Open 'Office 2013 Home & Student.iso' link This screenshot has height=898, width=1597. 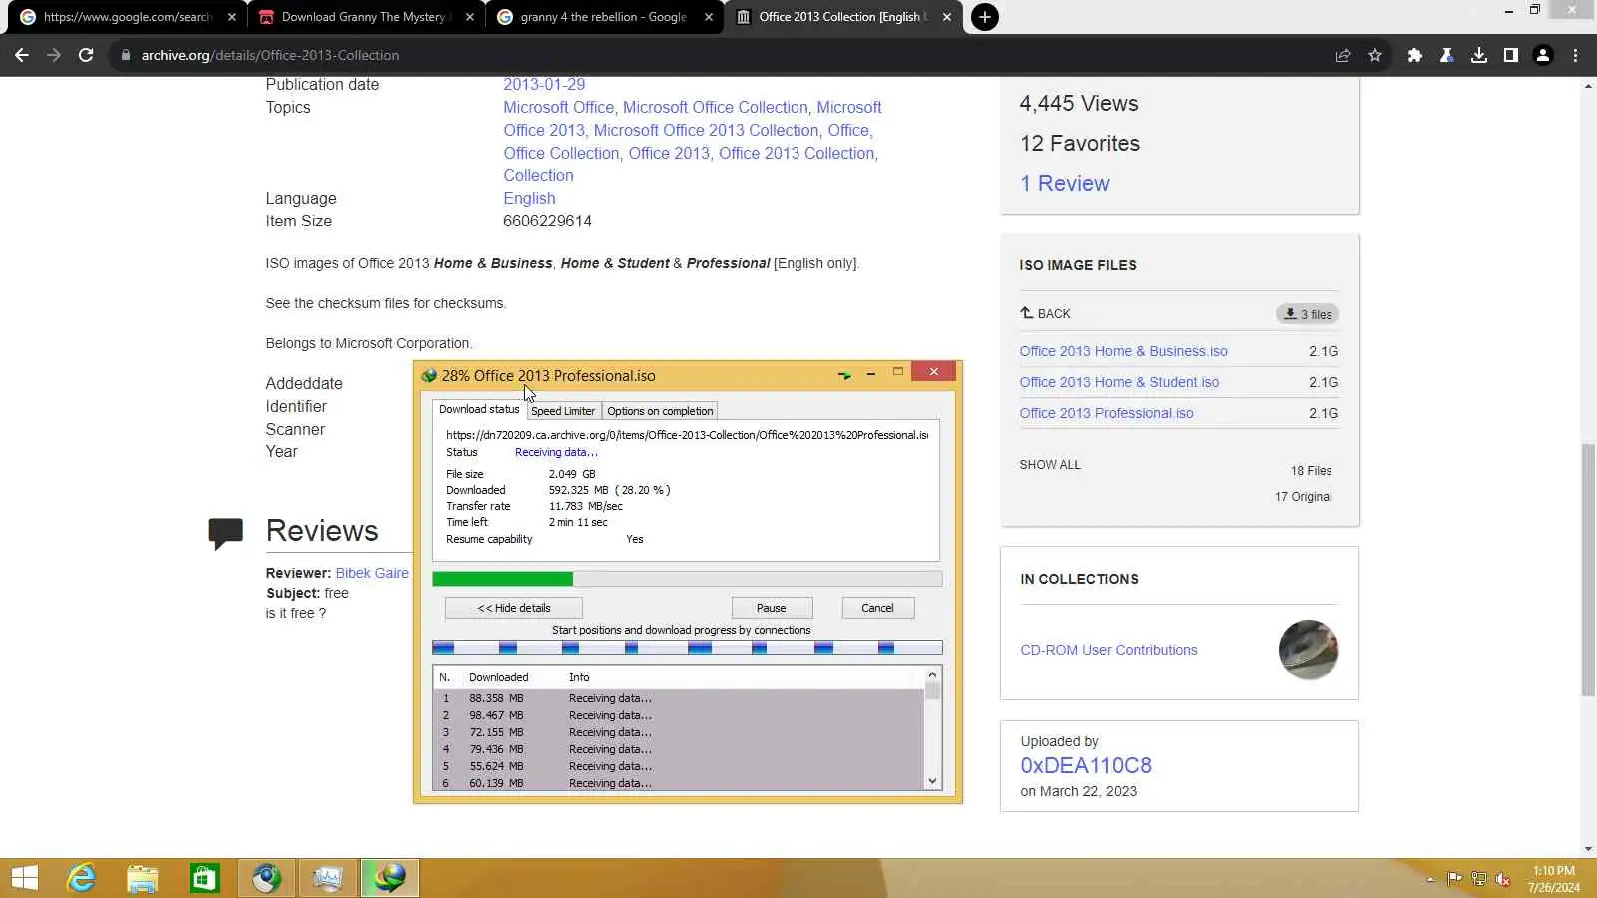[x=1119, y=382]
